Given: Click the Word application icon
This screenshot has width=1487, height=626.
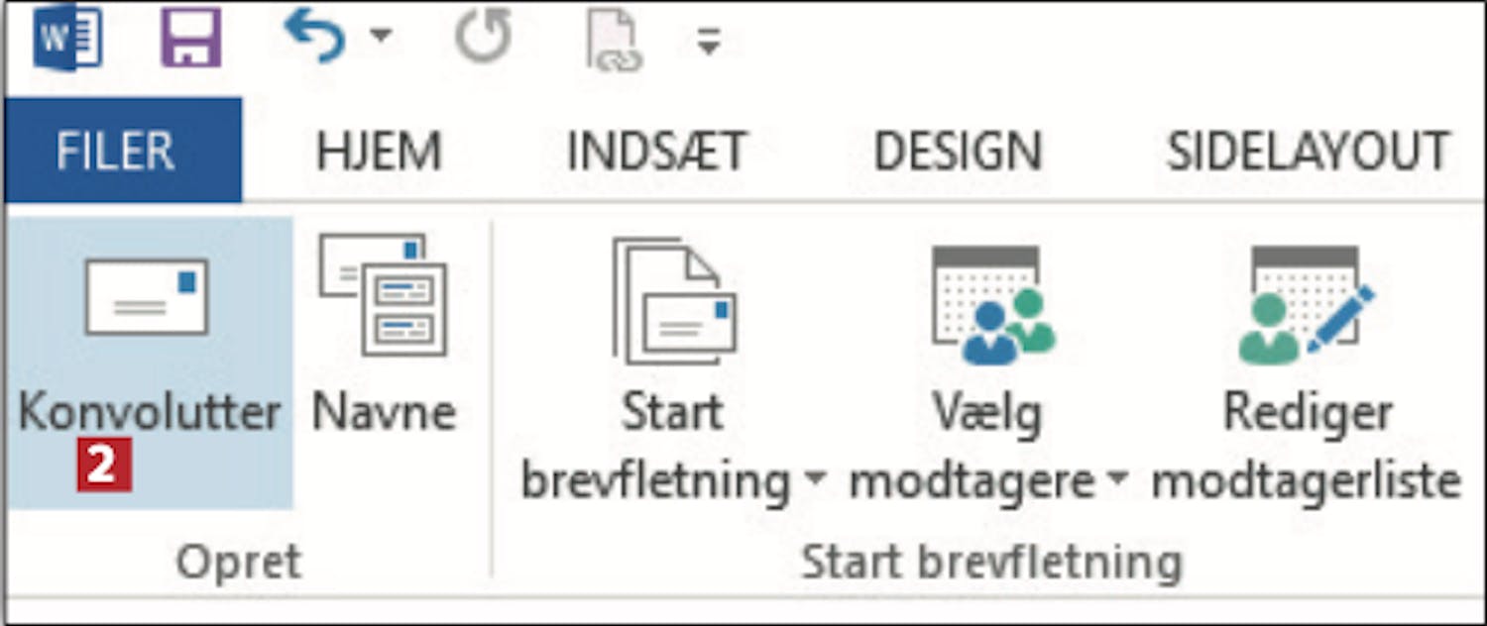Looking at the screenshot, I should click(x=67, y=39).
